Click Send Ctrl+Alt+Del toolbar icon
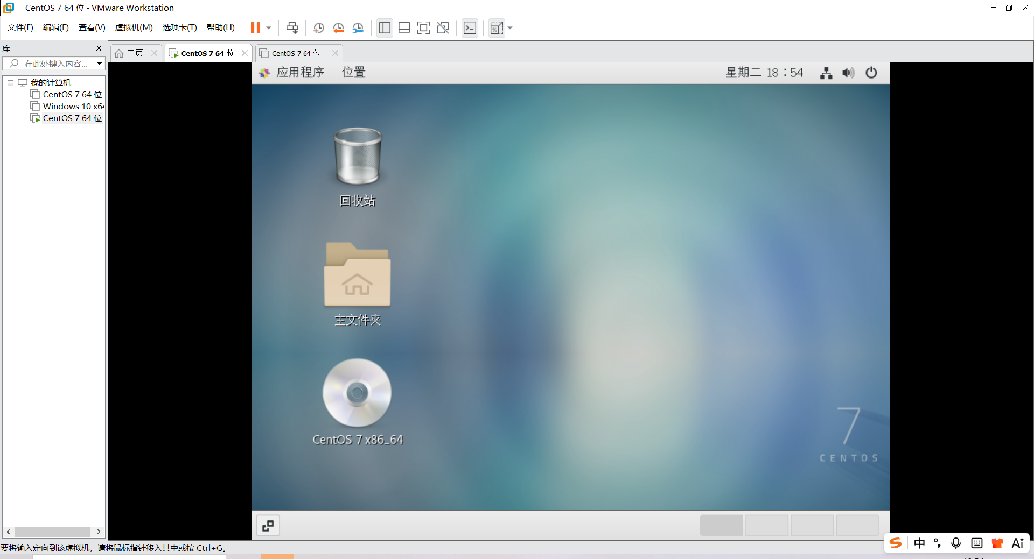 click(292, 28)
